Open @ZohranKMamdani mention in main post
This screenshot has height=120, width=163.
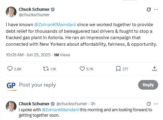(x=55, y=25)
